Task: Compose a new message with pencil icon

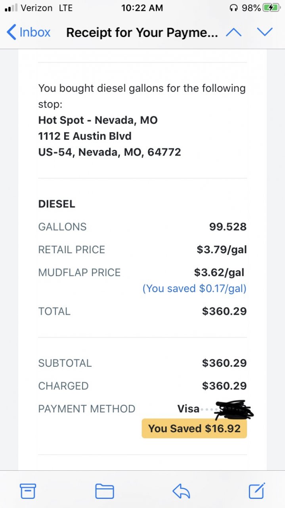Action: point(257,491)
